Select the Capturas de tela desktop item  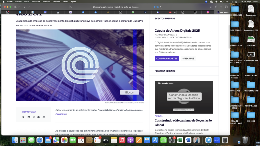pos(251,56)
